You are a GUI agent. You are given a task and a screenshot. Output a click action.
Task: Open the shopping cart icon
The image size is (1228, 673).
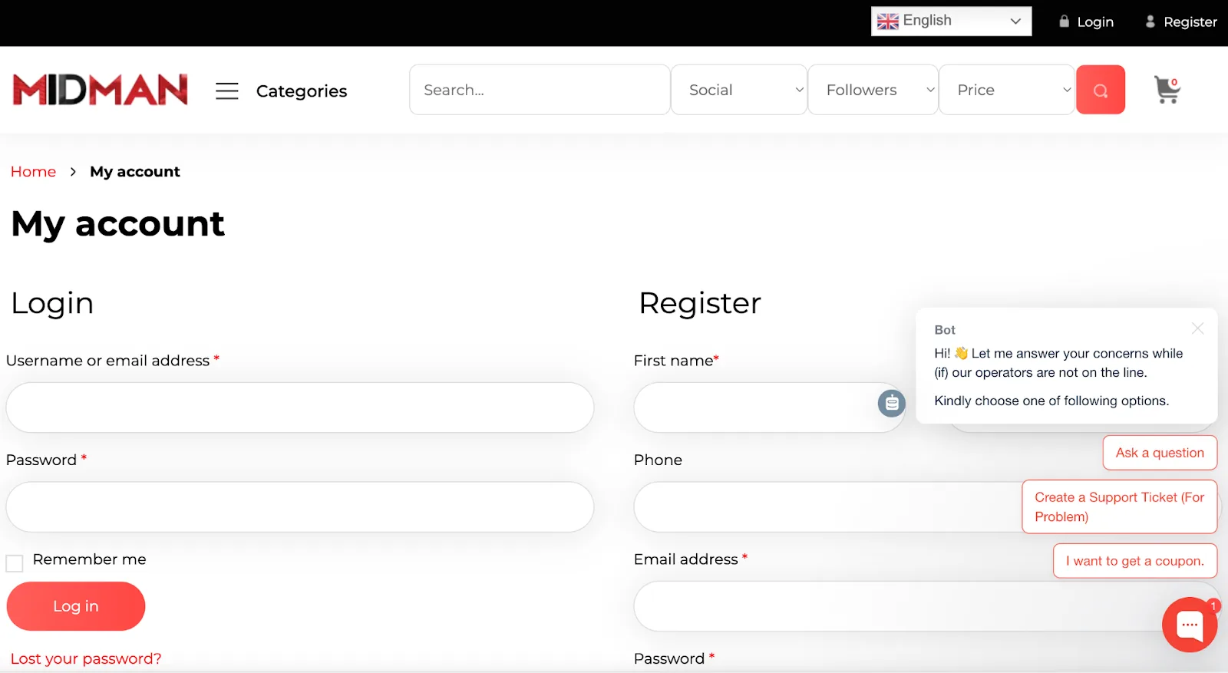click(x=1167, y=90)
